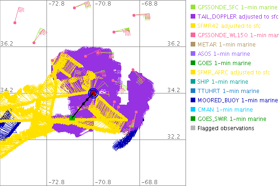Click the pink dropsonde dot at top left
Image resolution: width=279 pixels, height=186 pixels.
15,22
